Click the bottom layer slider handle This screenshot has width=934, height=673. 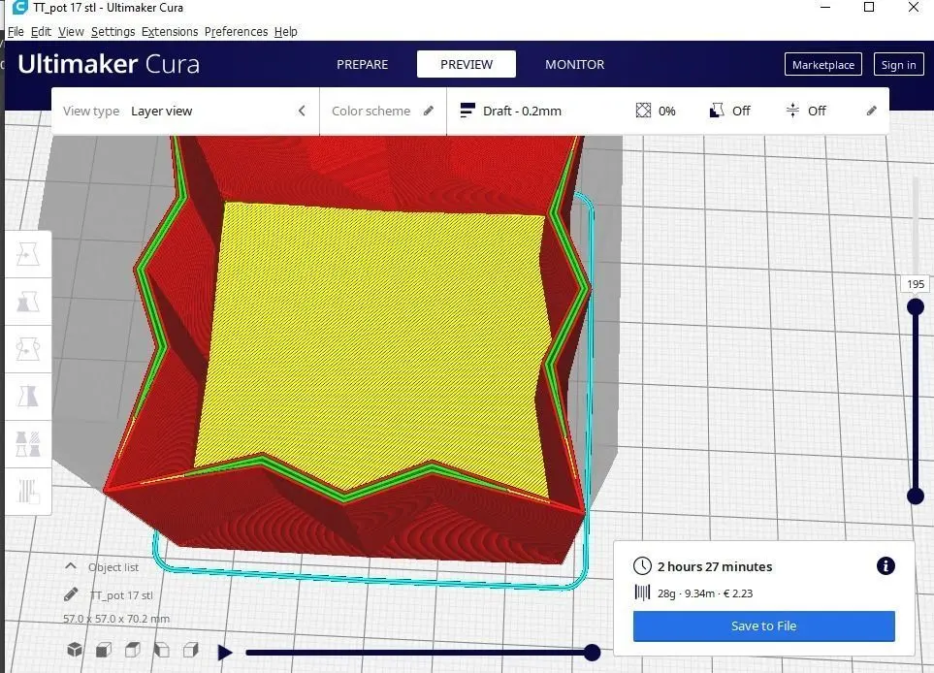pyautogui.click(x=916, y=496)
